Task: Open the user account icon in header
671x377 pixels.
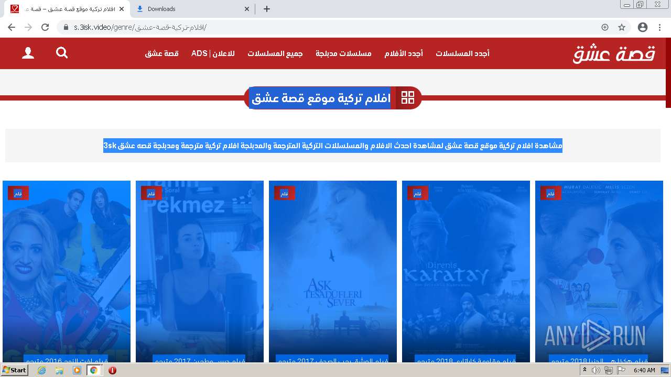Action: (28, 53)
